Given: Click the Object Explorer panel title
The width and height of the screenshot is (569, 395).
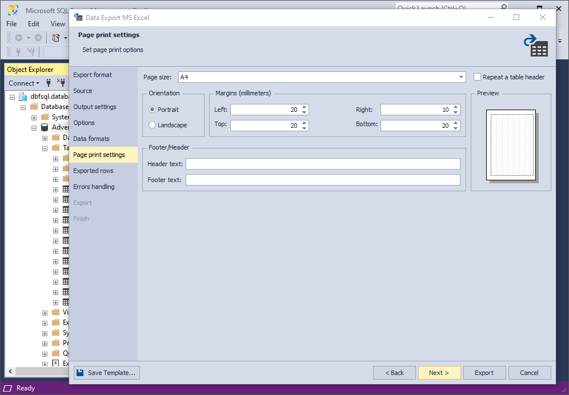Looking at the screenshot, I should 30,70.
